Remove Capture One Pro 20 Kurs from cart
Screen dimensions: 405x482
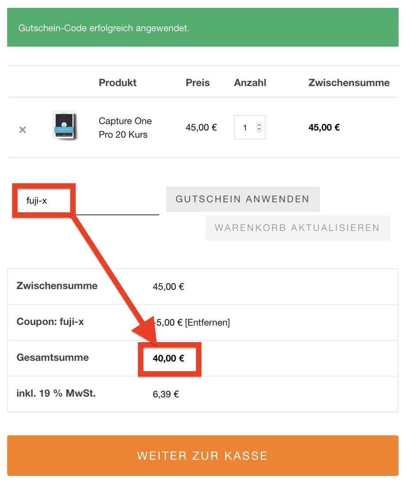point(22,130)
